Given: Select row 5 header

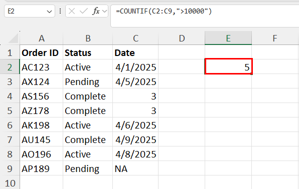Looking at the screenshot, I should (x=10, y=110).
